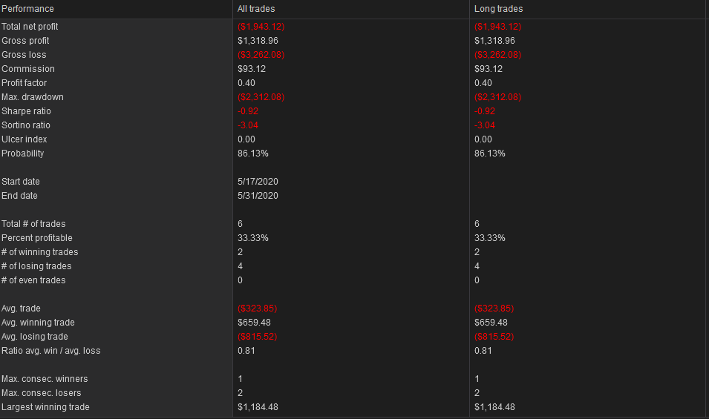Click the Sharpe ratio -0.92 under Long trades
709x419 pixels.
(485, 111)
